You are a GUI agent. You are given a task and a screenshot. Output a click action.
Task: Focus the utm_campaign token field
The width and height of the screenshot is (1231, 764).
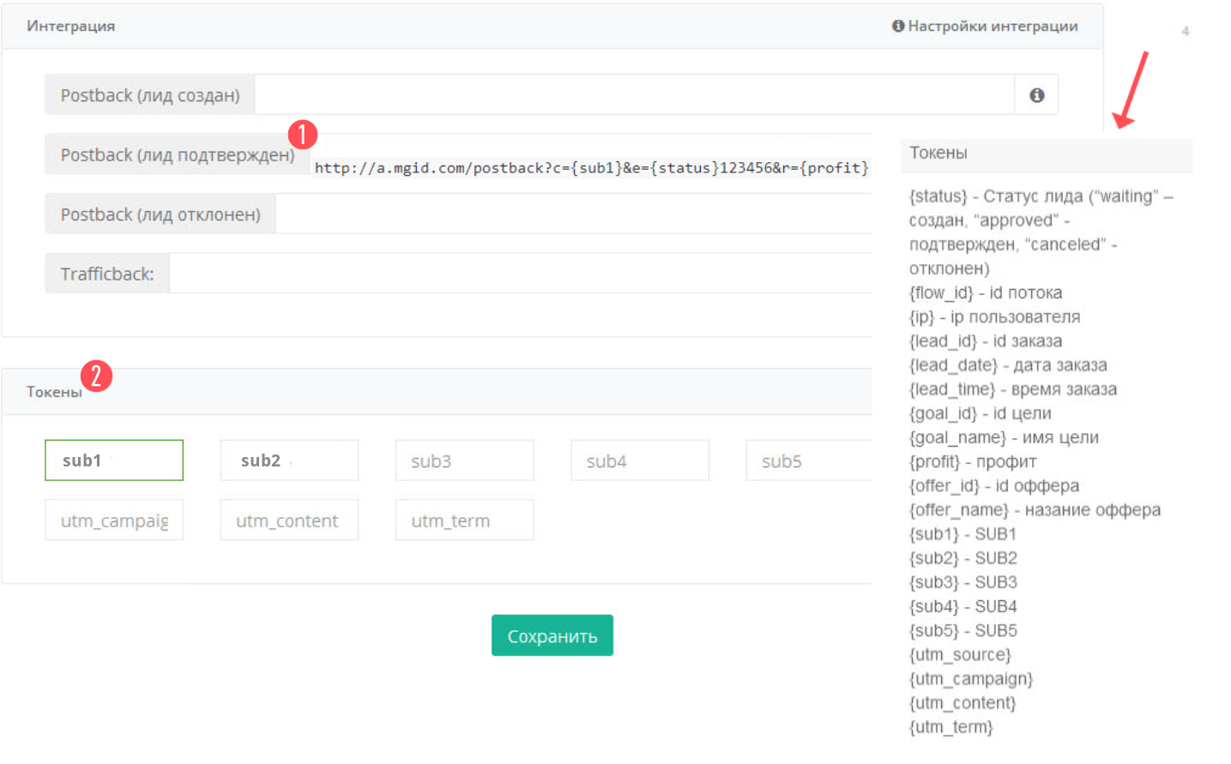pyautogui.click(x=114, y=520)
